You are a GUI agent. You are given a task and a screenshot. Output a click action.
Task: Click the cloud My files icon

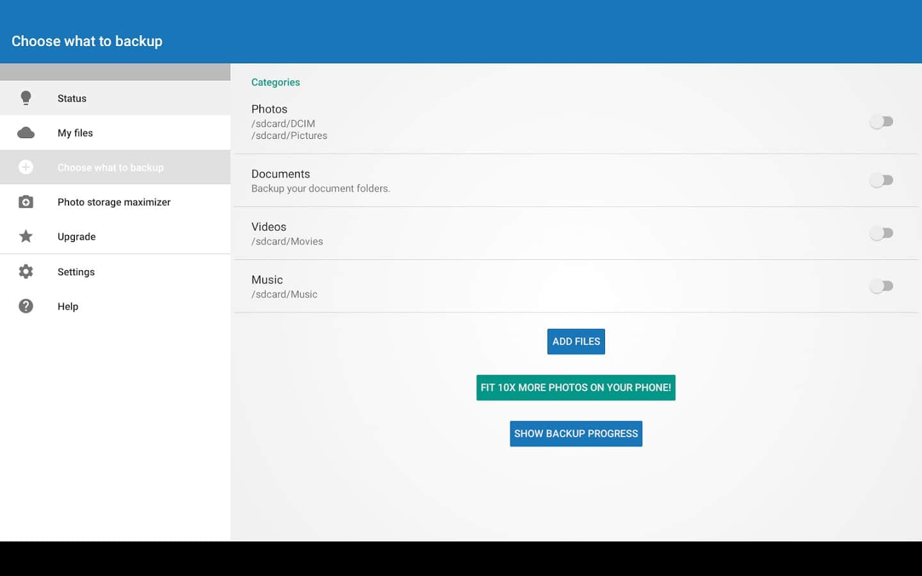point(26,133)
